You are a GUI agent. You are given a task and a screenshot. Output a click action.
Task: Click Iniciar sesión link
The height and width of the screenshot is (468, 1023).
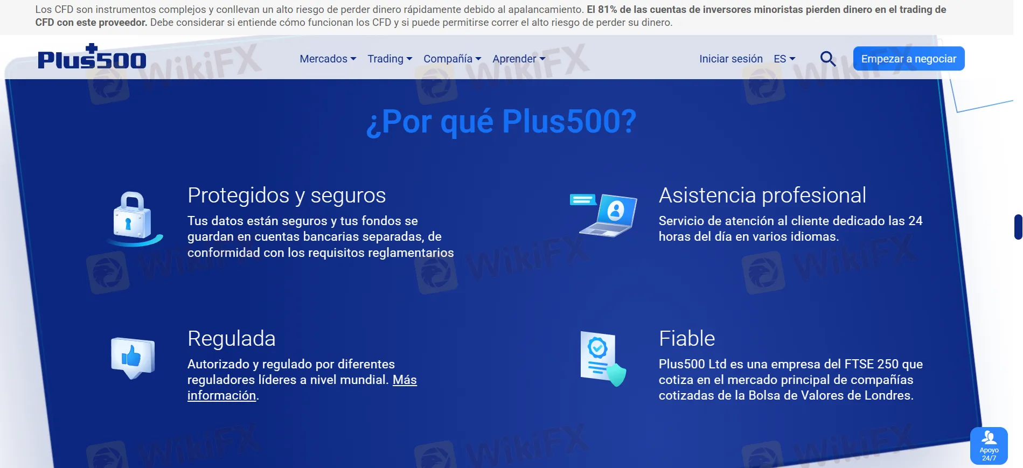[731, 59]
